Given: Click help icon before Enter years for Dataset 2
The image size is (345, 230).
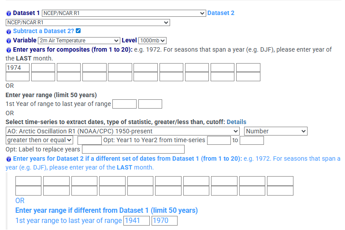Looking at the screenshot, I should (9, 159).
